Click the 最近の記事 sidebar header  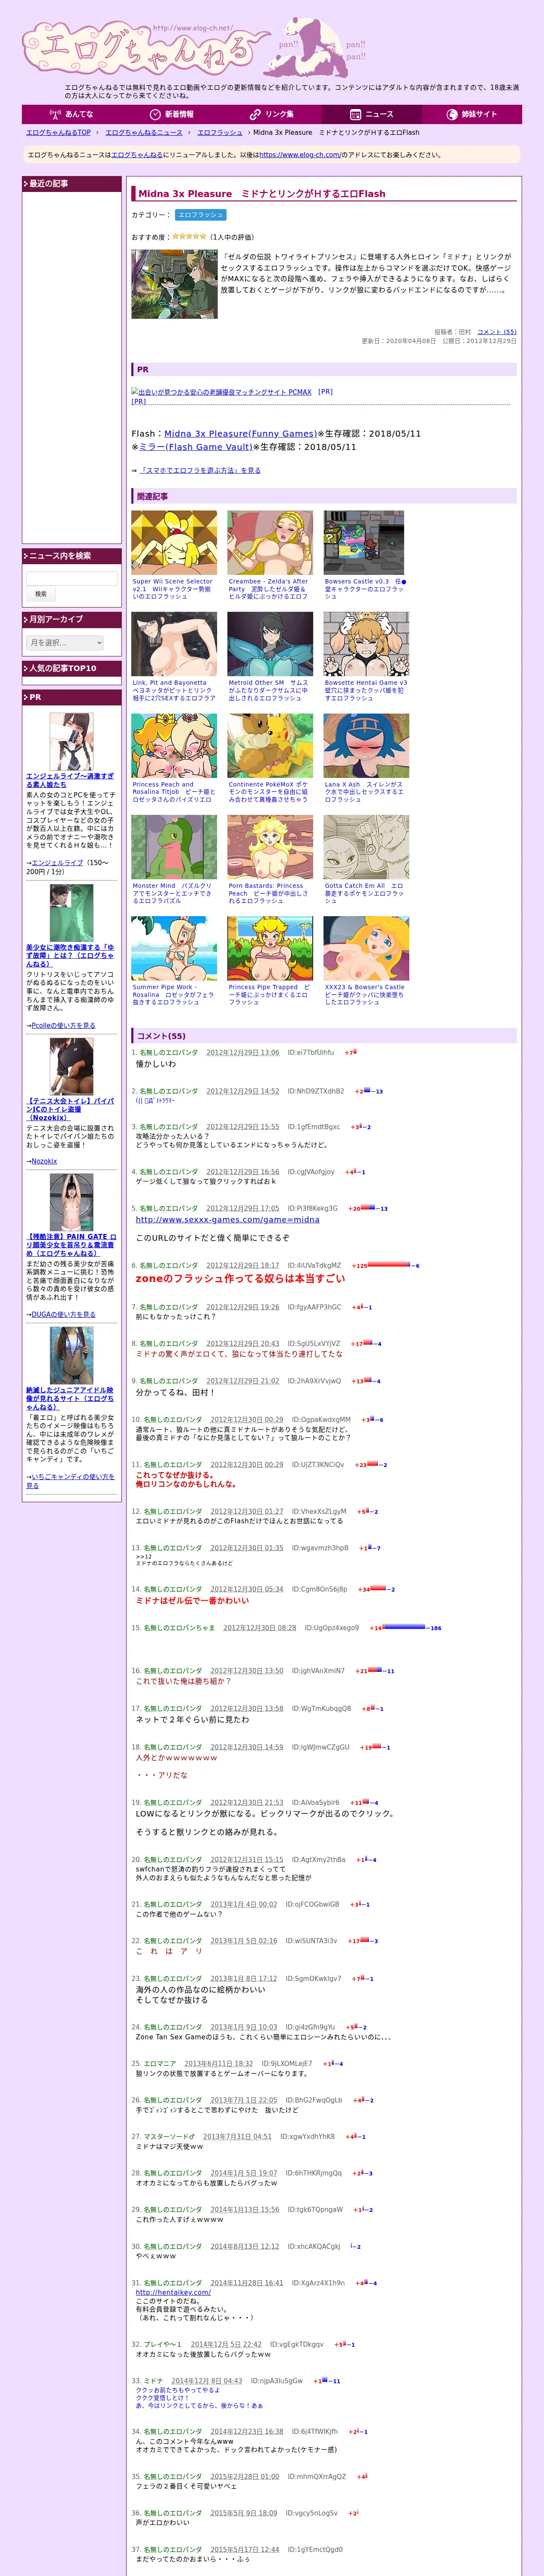[72, 184]
